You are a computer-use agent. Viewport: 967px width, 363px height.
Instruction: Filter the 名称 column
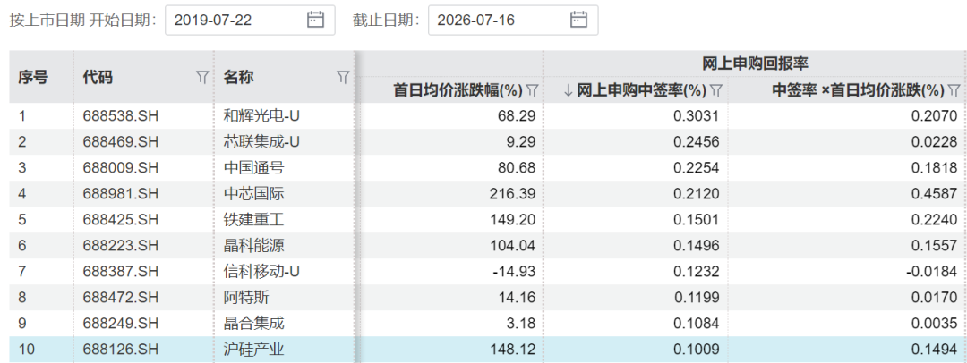click(343, 77)
